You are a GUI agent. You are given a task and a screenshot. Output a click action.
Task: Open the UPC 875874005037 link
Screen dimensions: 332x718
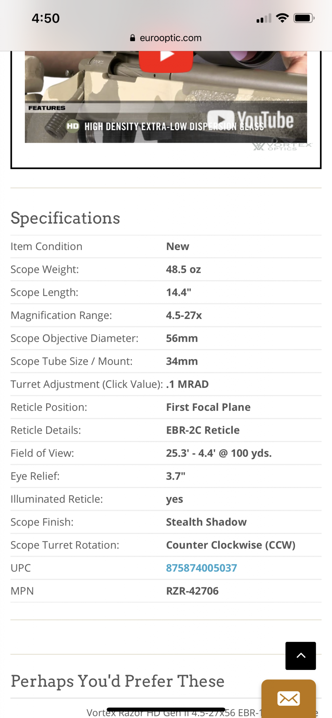tap(201, 568)
